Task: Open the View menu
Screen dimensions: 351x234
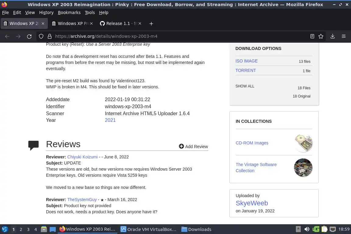Action: tap(30, 12)
